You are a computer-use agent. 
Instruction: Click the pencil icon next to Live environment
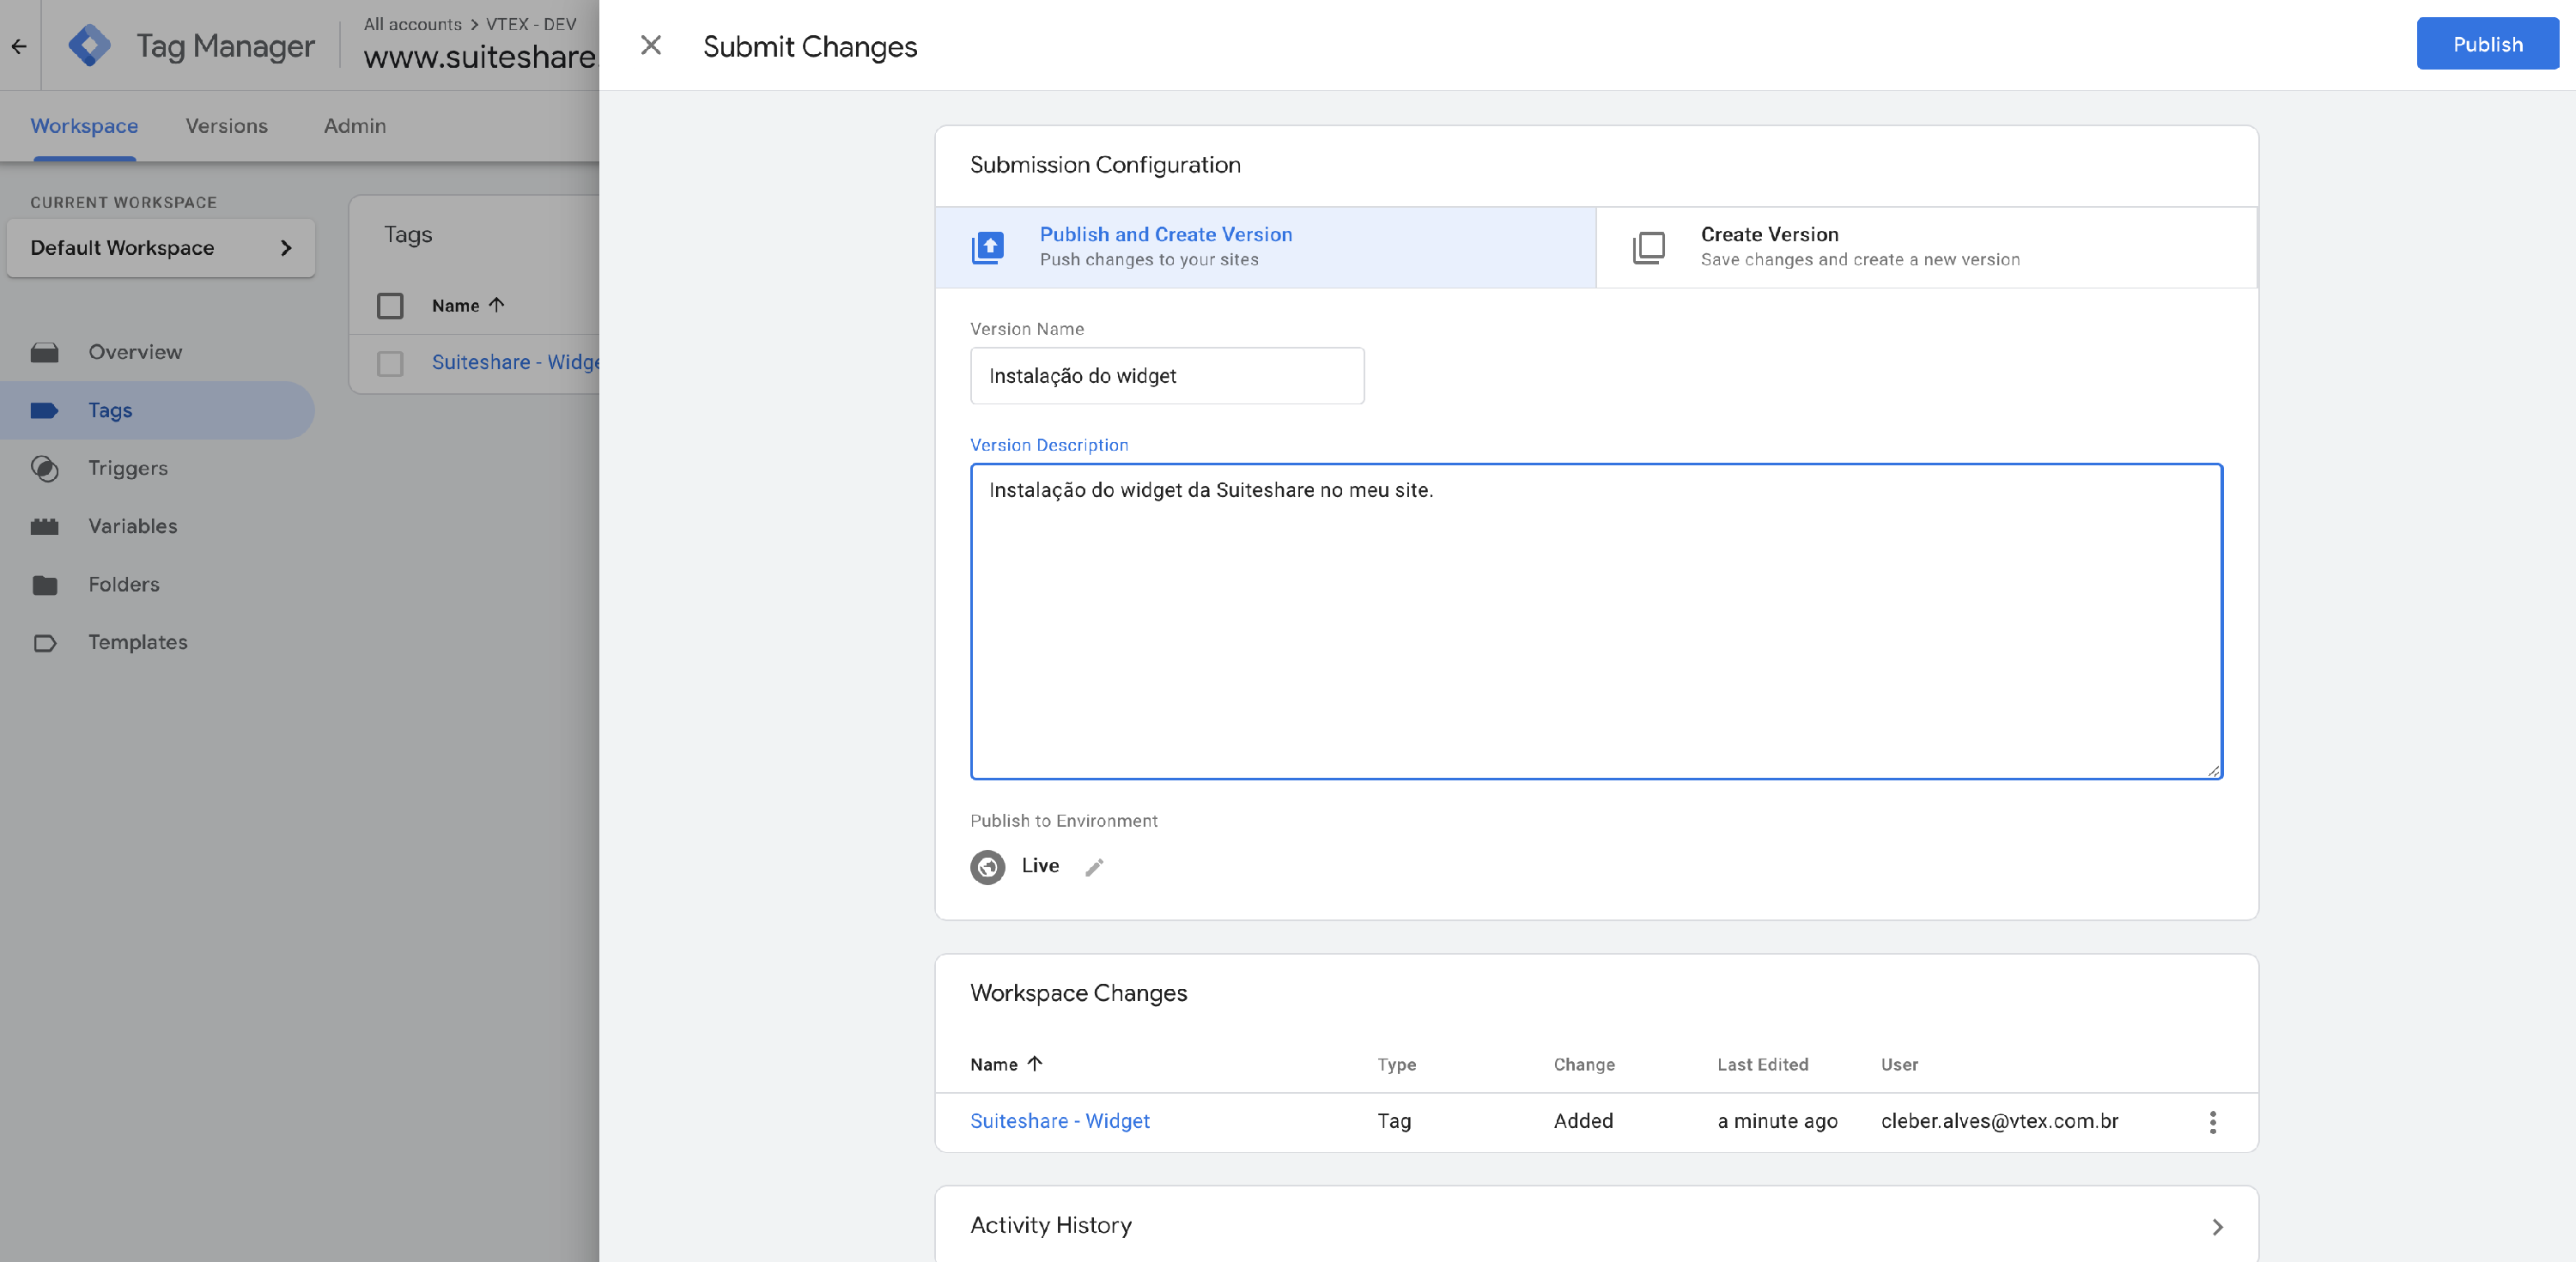tap(1094, 867)
